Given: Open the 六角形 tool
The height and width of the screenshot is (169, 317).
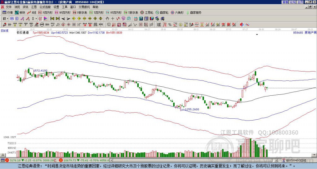Looking at the screenshot, I should pos(177,12).
